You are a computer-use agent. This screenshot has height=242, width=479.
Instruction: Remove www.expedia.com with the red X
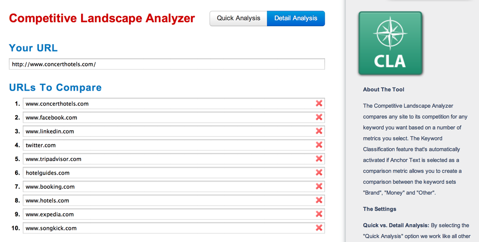coord(319,214)
